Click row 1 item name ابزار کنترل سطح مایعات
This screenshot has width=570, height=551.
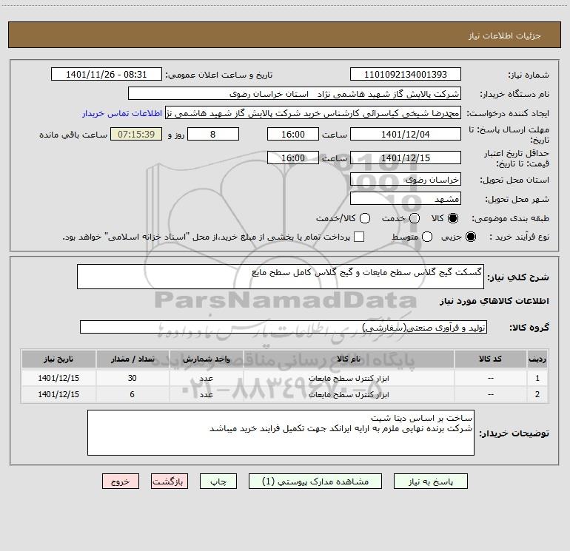tap(349, 379)
